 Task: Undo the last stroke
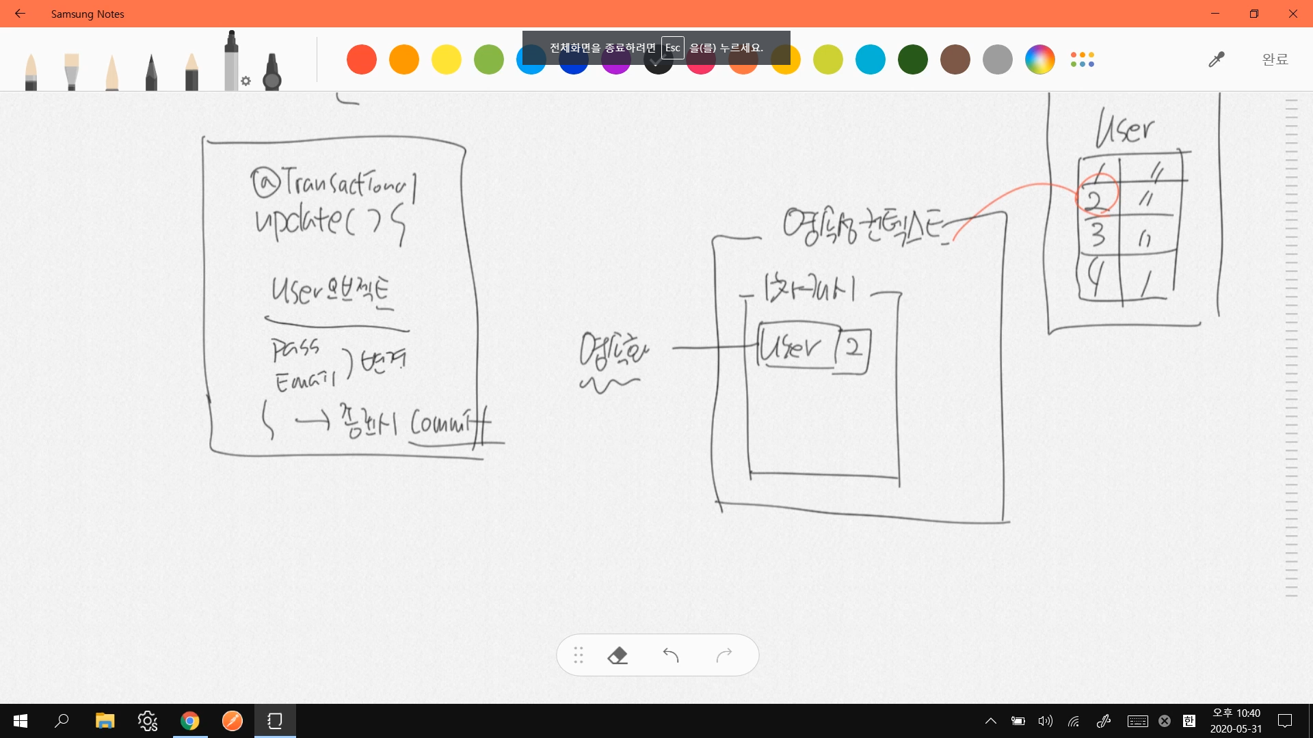click(x=671, y=655)
